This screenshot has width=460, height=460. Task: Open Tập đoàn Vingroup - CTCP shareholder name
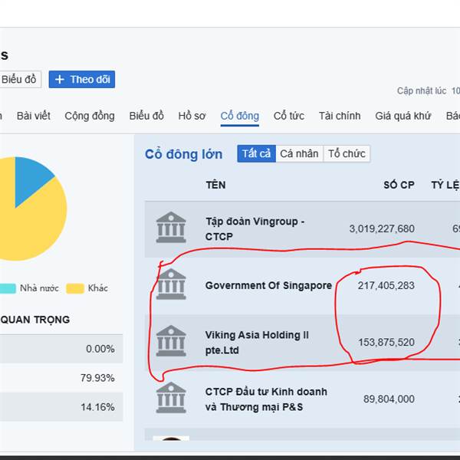[255, 228]
